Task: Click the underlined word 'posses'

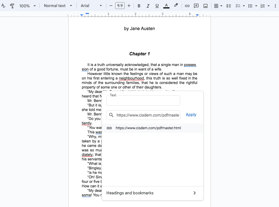Action: pos(190,65)
